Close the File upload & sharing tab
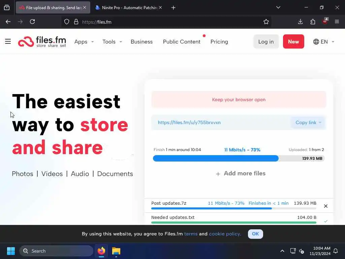 click(x=85, y=7)
